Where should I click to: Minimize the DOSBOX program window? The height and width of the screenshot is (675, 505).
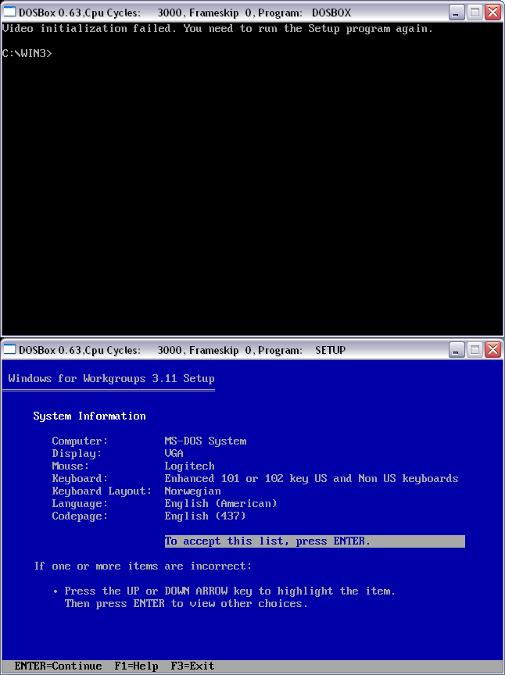click(457, 13)
